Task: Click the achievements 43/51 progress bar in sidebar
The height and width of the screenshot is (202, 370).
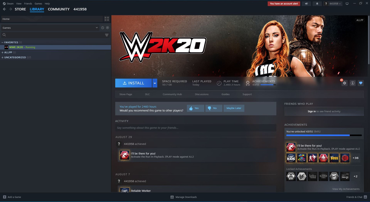Action: (324, 135)
